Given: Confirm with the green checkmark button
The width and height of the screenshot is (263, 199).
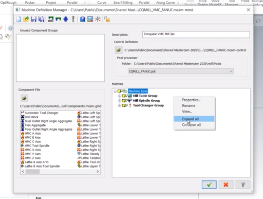Looking at the screenshot, I should click(x=209, y=184).
